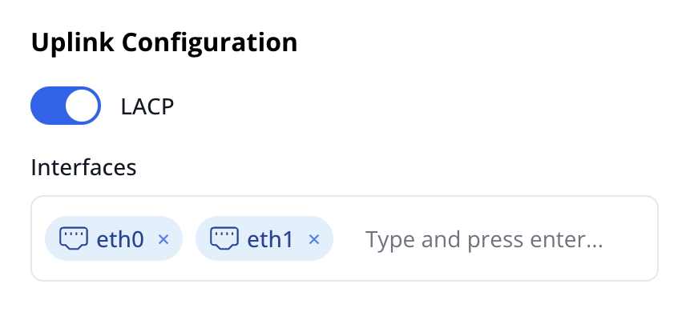Select the eth0 chip label
The width and height of the screenshot is (686, 320).
point(120,239)
